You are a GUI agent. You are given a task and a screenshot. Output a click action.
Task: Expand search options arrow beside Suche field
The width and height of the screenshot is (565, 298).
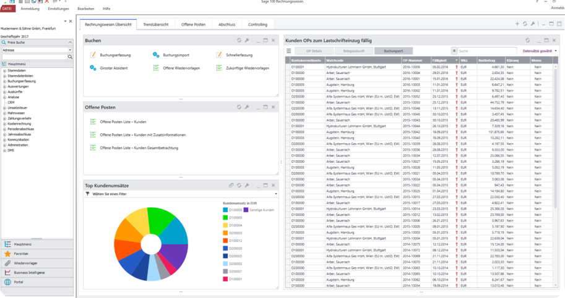(x=454, y=51)
